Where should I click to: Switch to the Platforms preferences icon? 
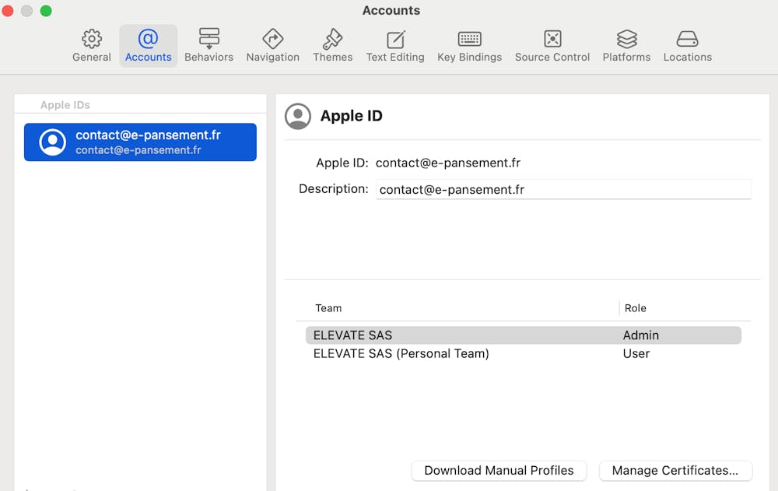(626, 39)
